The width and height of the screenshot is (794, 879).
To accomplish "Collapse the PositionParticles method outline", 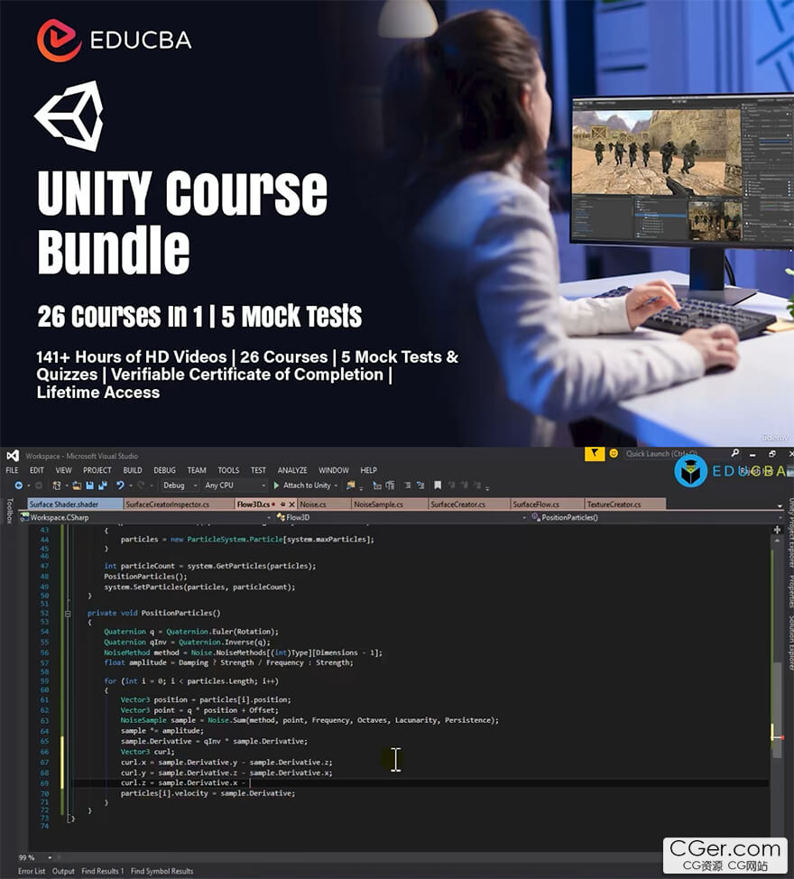I will [x=68, y=614].
